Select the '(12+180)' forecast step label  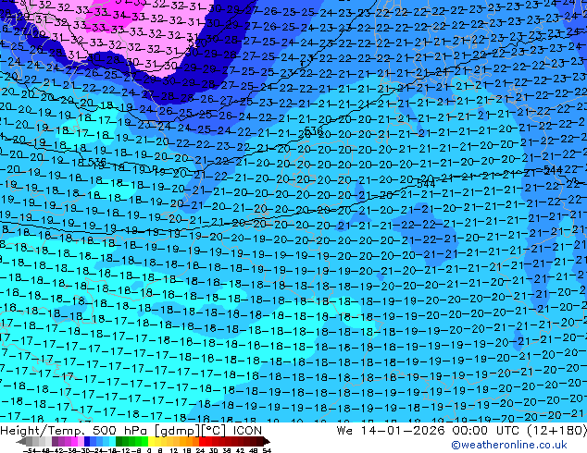pyautogui.click(x=556, y=431)
